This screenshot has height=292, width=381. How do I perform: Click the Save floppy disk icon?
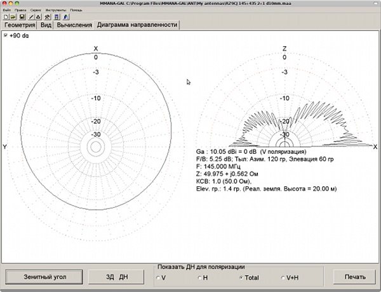20,17
